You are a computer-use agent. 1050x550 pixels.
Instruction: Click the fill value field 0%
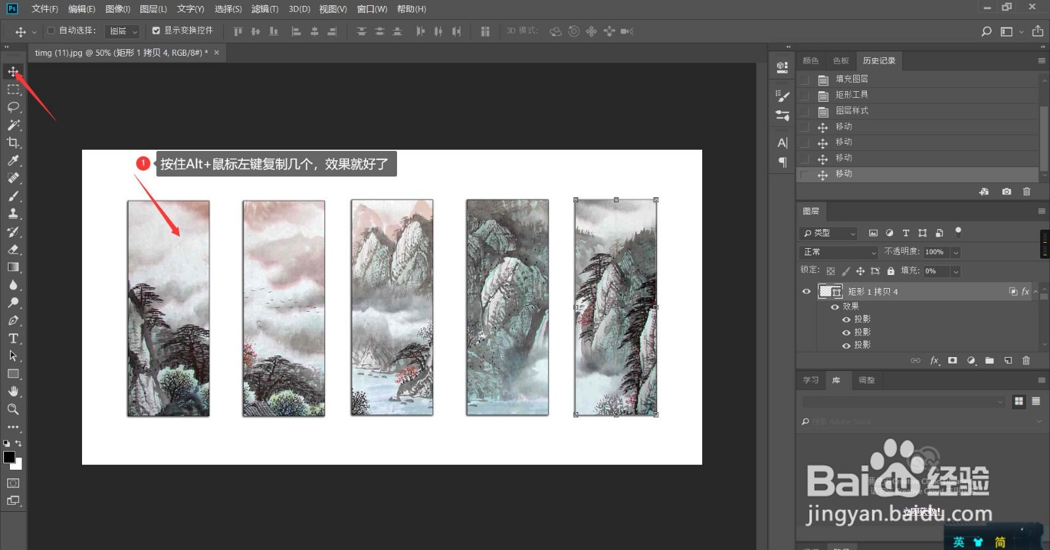[x=936, y=271]
